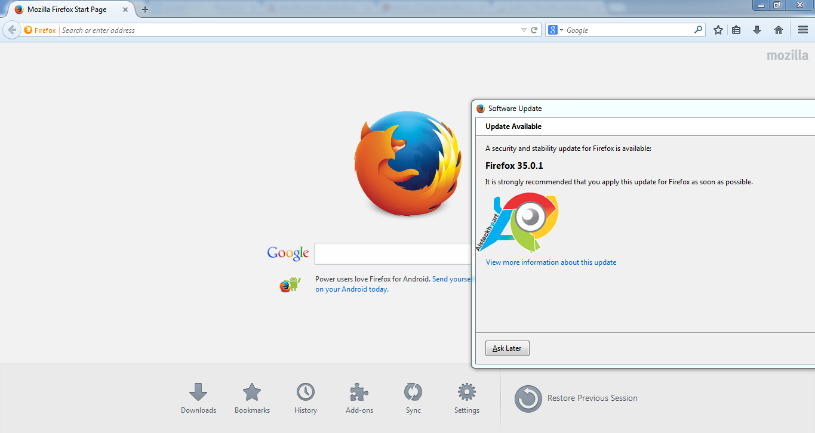This screenshot has width=815, height=433.
Task: Click the Ask Later button
Action: point(508,348)
